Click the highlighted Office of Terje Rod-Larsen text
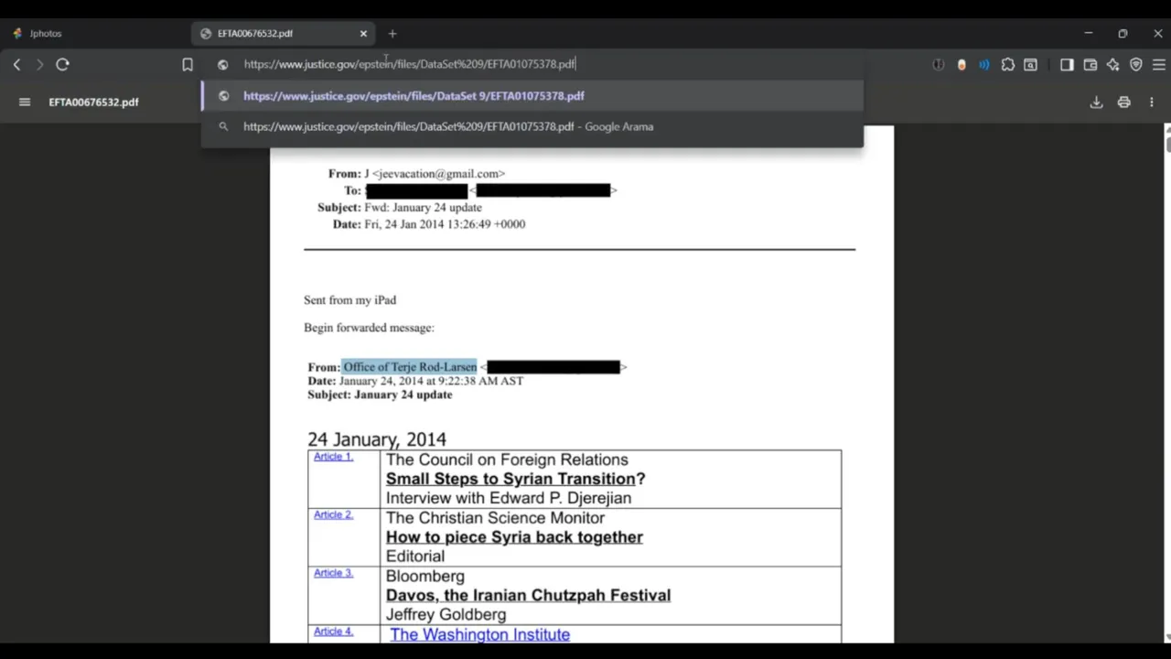The width and height of the screenshot is (1171, 659). pyautogui.click(x=410, y=367)
